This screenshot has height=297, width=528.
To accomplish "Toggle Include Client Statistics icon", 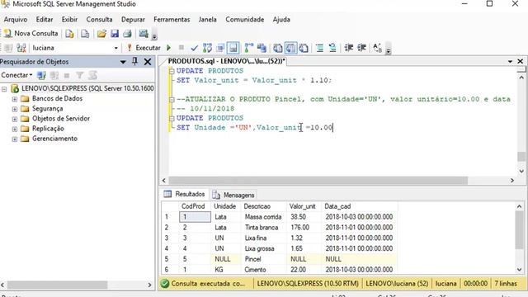I will [x=262, y=48].
